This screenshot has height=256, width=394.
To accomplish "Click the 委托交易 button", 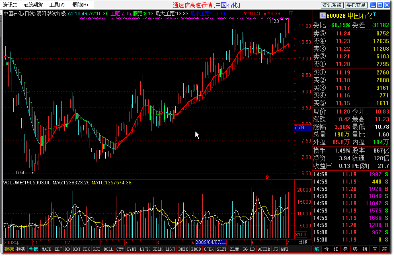I will tap(356, 5).
